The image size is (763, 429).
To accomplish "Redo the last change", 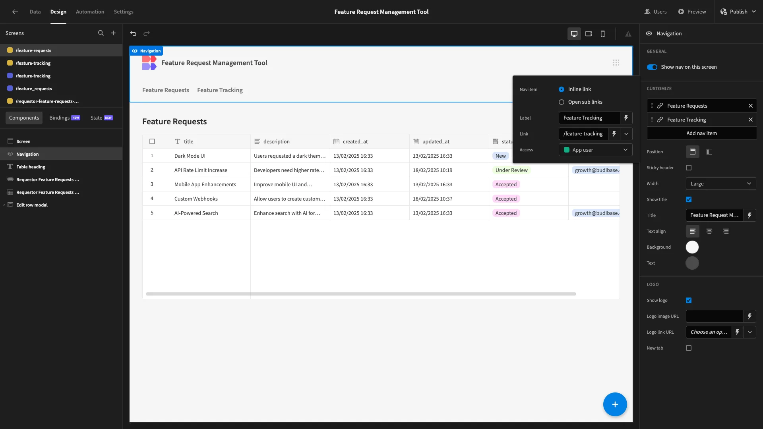I will 147,34.
